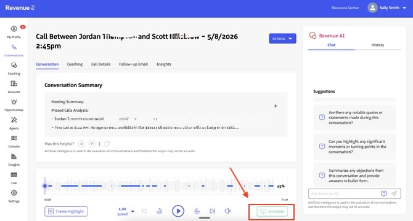Skip to the previous track
The height and width of the screenshot is (221, 413).
coord(144,211)
